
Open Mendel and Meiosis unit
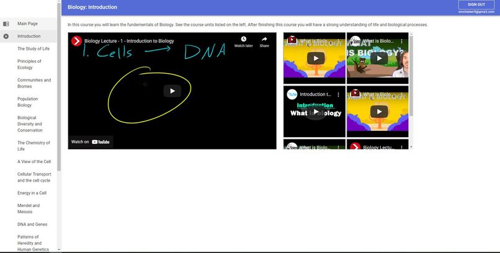(29, 209)
